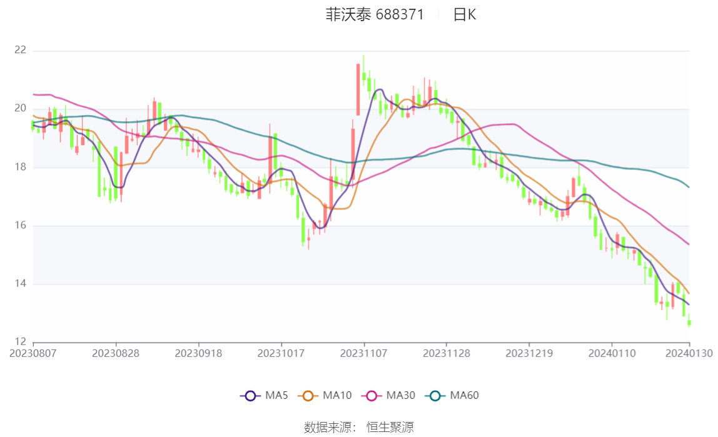Toggle the MA5 legend marker icon
The width and height of the screenshot is (718, 437).
click(x=250, y=396)
